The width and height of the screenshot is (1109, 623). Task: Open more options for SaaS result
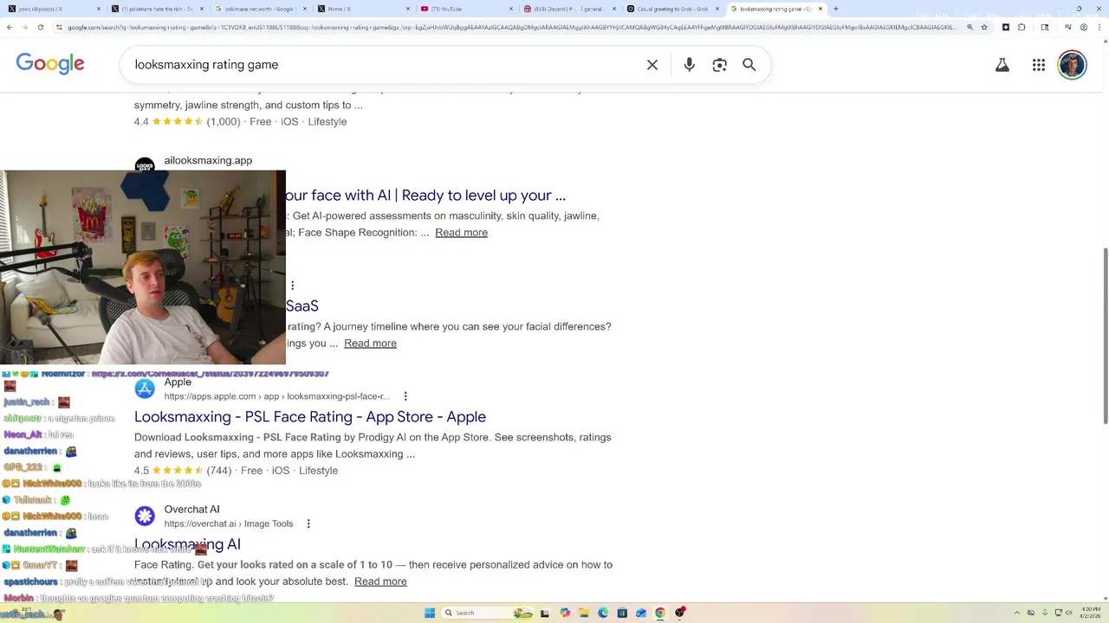(x=292, y=286)
